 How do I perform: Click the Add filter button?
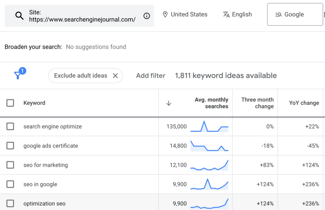[150, 76]
